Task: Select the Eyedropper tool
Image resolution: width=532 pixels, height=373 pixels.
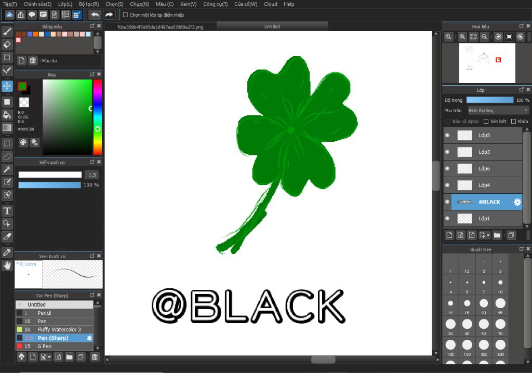Action: pos(7,252)
